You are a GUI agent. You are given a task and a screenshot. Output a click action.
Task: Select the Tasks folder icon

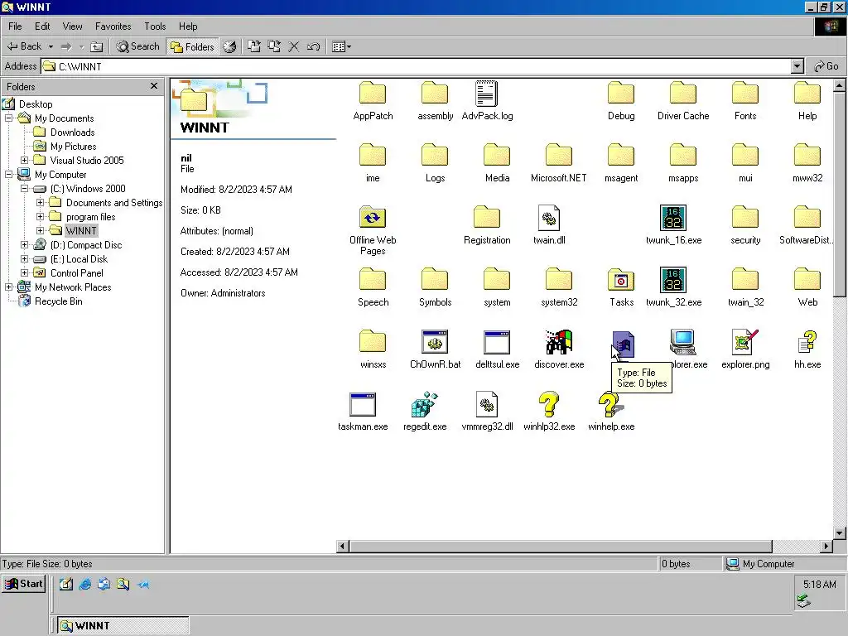[621, 280]
